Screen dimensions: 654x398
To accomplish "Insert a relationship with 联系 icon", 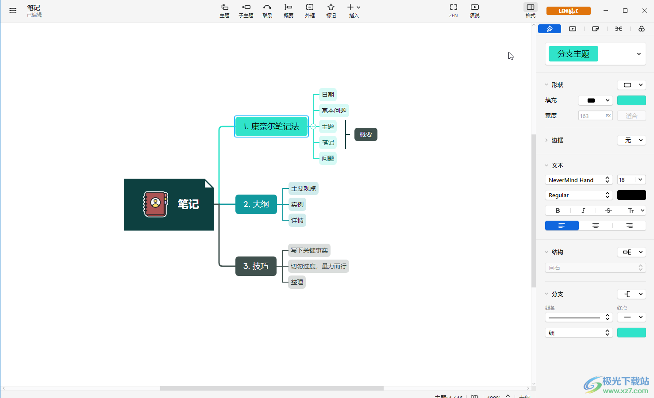I will click(x=267, y=11).
